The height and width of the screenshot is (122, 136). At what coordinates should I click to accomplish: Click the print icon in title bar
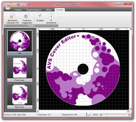[22, 5]
